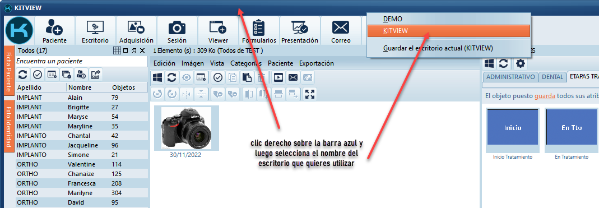The width and height of the screenshot is (599, 208).
Task: Click the stacked windows check icon in patient toolbar
Action: 66,75
